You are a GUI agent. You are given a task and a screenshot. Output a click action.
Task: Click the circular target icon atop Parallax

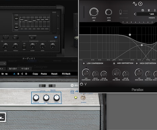coord(140,4)
